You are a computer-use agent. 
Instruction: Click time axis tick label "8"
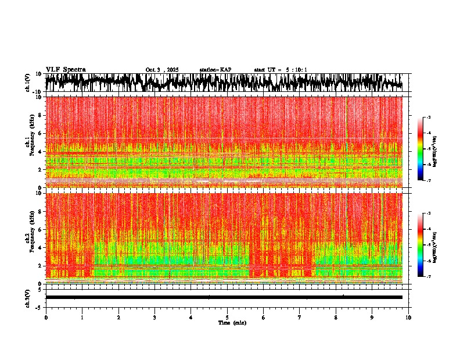[x=336, y=317]
